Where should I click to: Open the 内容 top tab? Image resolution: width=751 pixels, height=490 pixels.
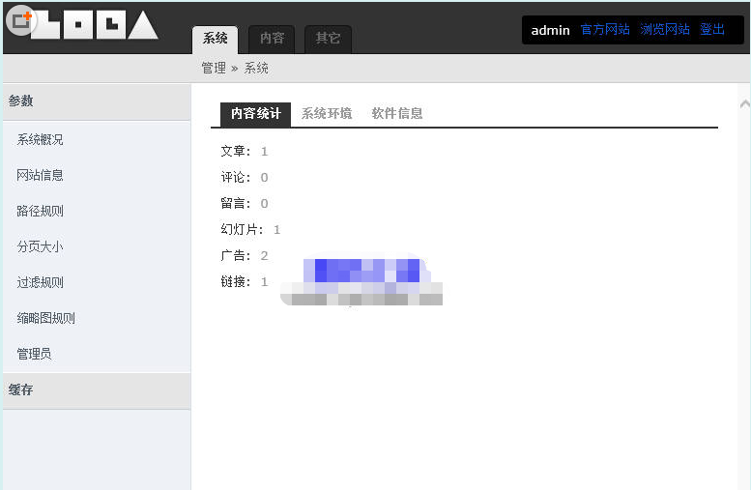(272, 39)
